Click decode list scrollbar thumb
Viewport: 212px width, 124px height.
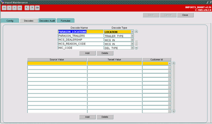pyautogui.click(x=136, y=43)
